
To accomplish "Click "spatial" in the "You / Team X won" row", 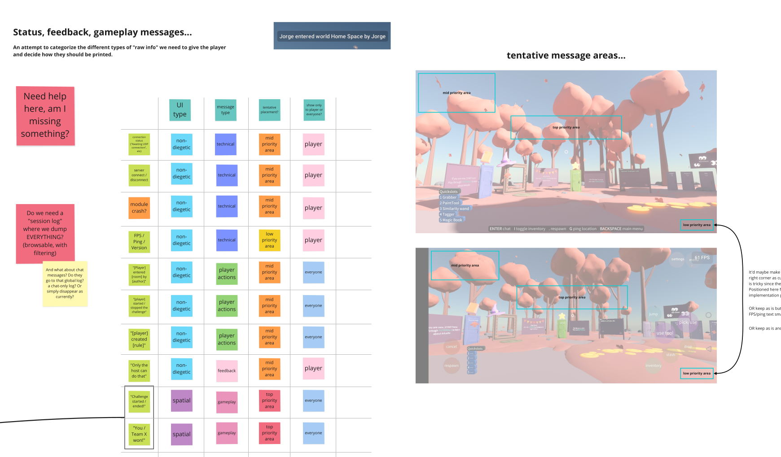I will (x=181, y=435).
